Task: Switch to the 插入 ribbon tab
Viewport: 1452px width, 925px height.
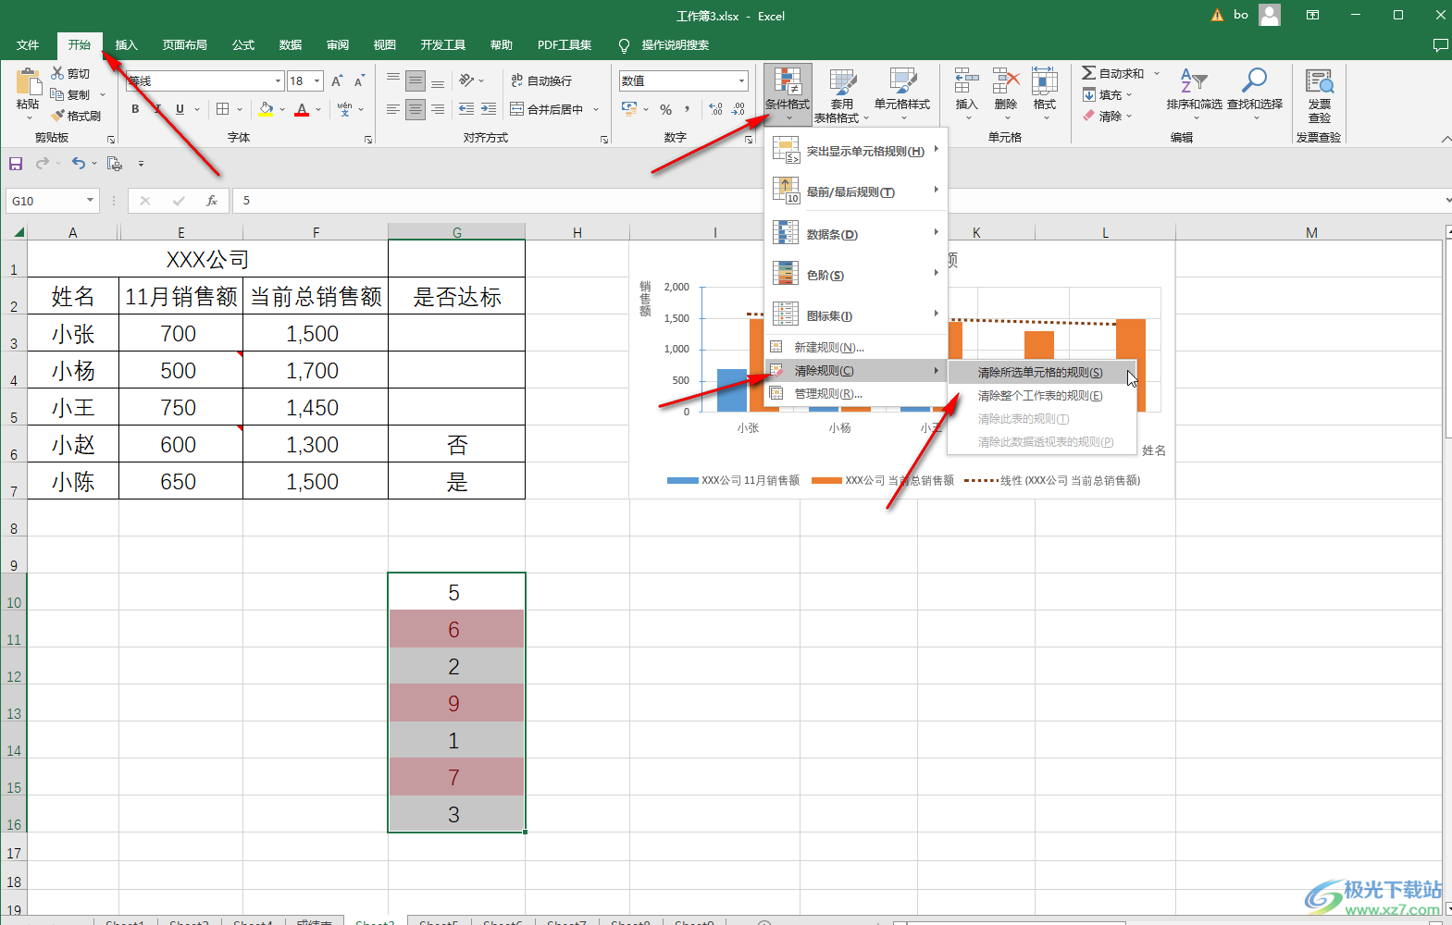Action: tap(126, 45)
